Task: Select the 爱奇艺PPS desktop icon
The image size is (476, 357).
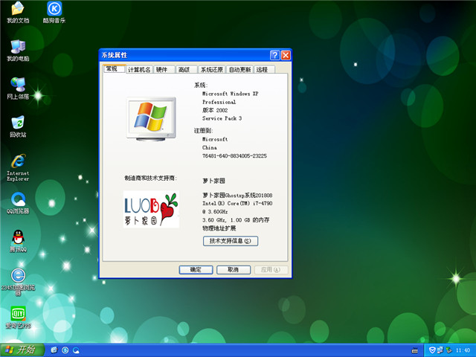Action: [x=18, y=318]
